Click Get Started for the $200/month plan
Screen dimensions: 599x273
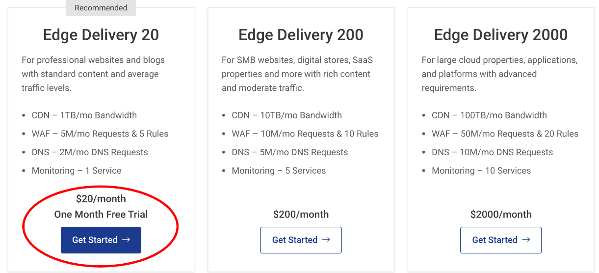[x=301, y=240]
